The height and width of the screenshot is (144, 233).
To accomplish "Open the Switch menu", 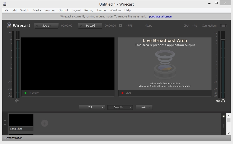I will click(x=25, y=10).
